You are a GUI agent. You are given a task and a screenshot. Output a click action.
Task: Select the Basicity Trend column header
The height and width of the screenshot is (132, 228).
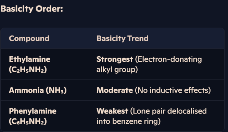tap(123, 39)
